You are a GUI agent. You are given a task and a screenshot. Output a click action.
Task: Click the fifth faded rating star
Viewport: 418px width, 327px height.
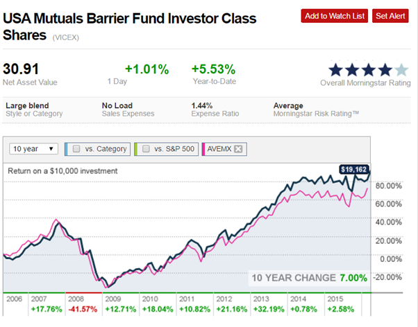click(x=401, y=69)
